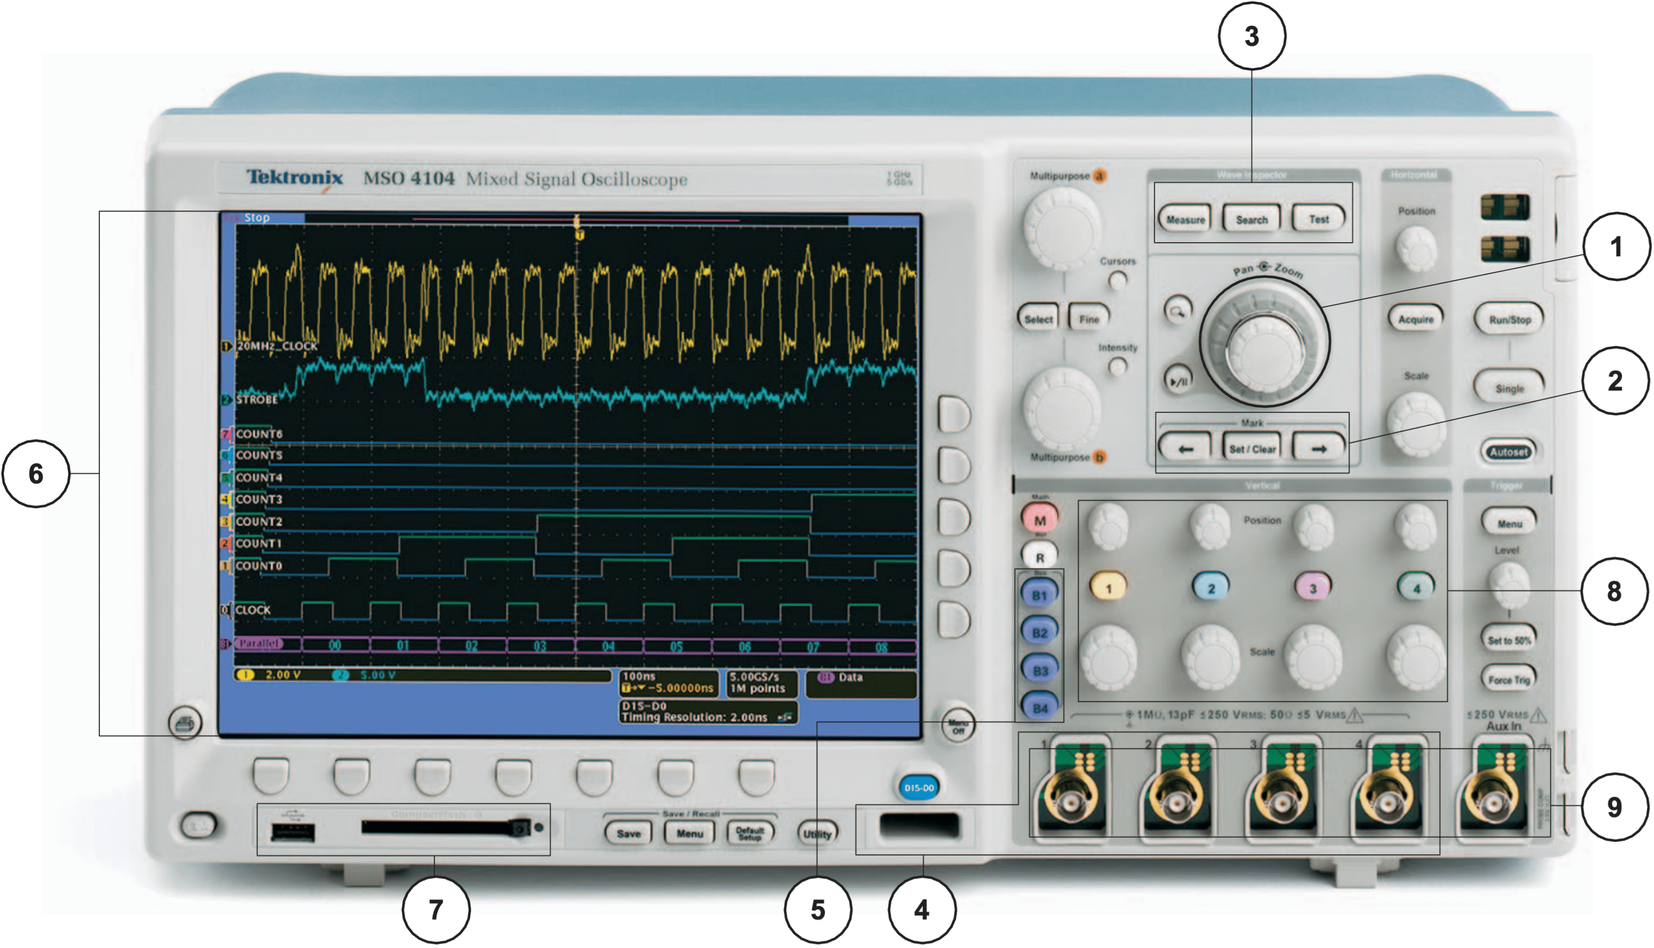Toggle the Run/Stop acquisition button
This screenshot has height=948, width=1654.
tap(1510, 320)
